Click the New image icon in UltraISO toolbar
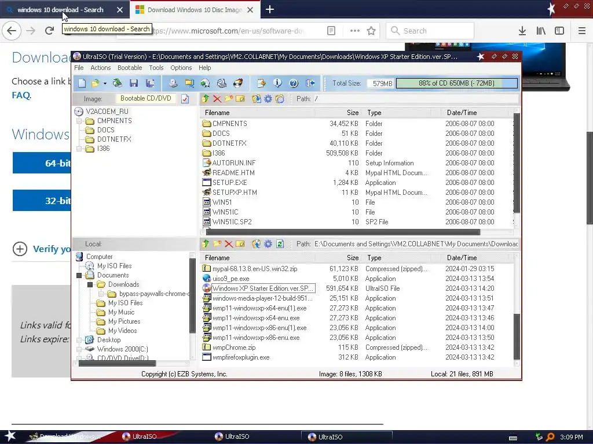This screenshot has height=444, width=593. tap(82, 83)
